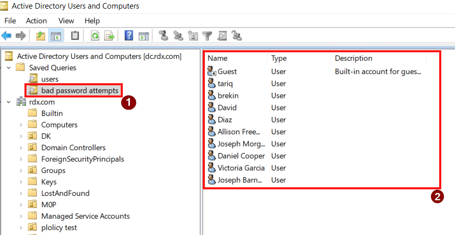Select the David user row

coord(227,108)
